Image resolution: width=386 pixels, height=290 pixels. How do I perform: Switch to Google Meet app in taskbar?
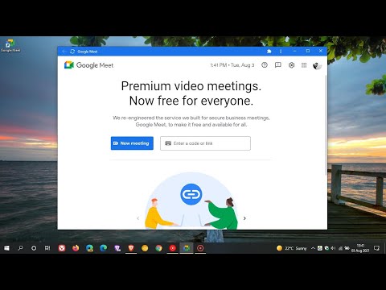[x=187, y=248]
